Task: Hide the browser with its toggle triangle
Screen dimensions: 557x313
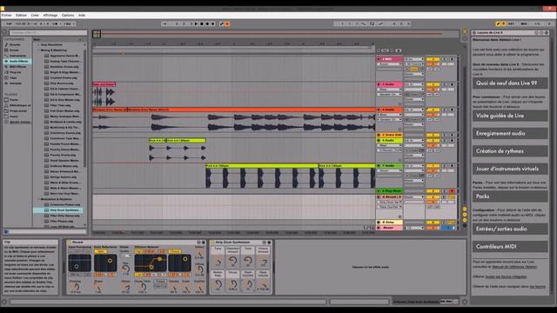Action: click(4, 32)
